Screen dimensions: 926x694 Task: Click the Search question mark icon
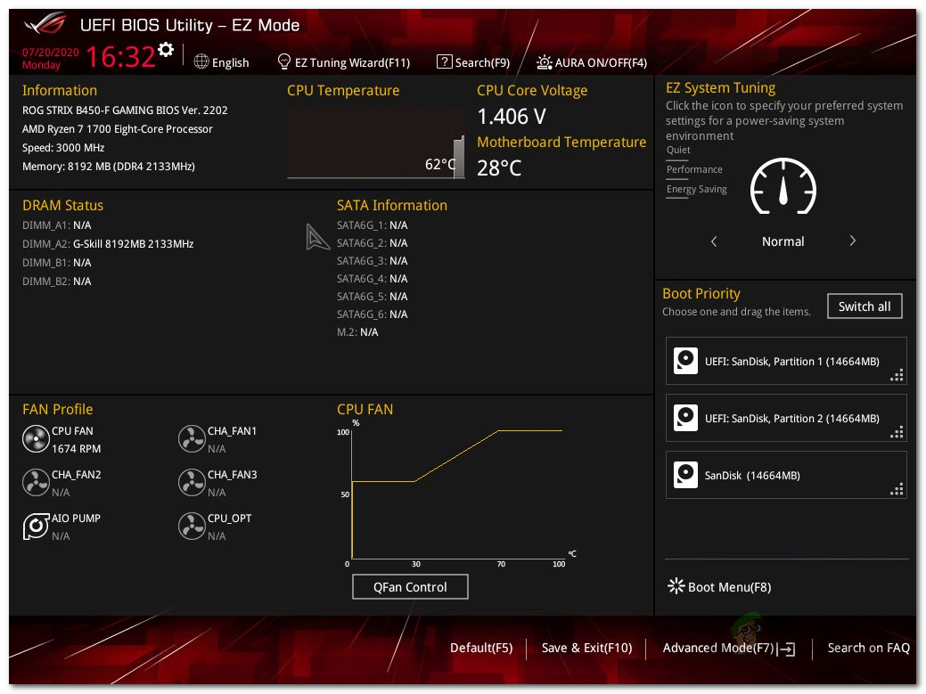coord(444,61)
